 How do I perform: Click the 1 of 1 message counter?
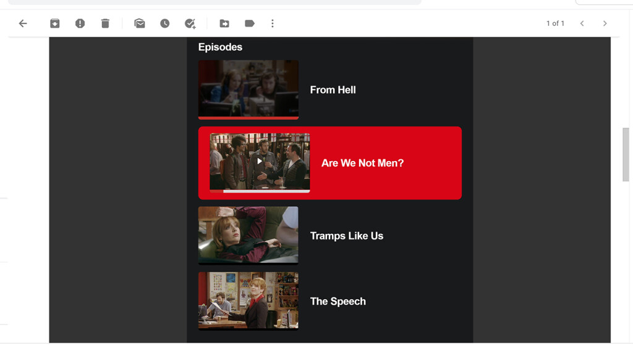[555, 23]
